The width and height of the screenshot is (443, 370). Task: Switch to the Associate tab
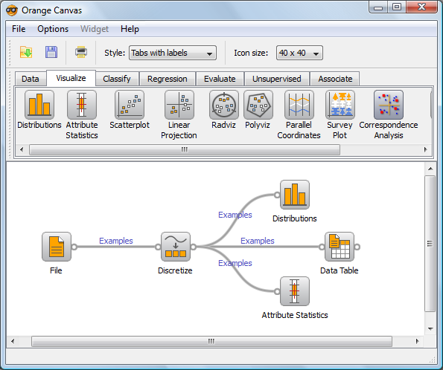[335, 79]
